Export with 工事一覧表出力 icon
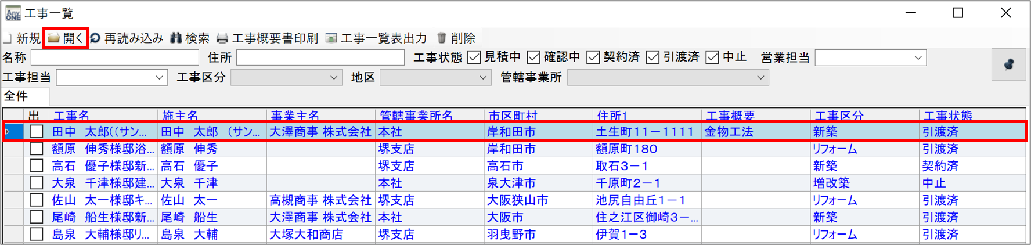Image resolution: width=1031 pixels, height=245 pixels. click(331, 38)
